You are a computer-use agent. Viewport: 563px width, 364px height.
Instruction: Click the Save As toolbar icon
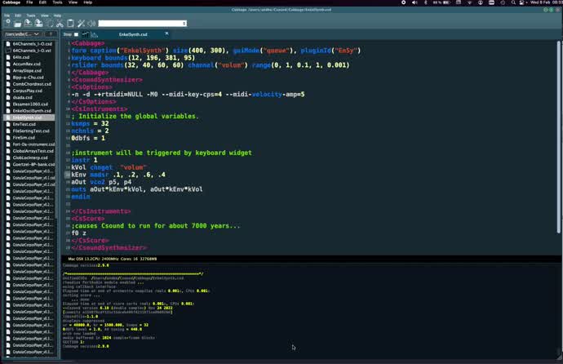point(39,24)
